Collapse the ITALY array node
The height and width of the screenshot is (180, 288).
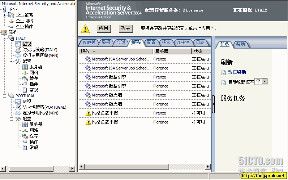[x=4, y=38]
